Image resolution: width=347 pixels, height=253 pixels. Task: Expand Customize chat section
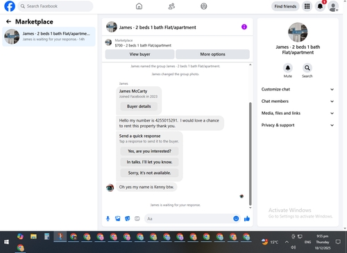(298, 90)
